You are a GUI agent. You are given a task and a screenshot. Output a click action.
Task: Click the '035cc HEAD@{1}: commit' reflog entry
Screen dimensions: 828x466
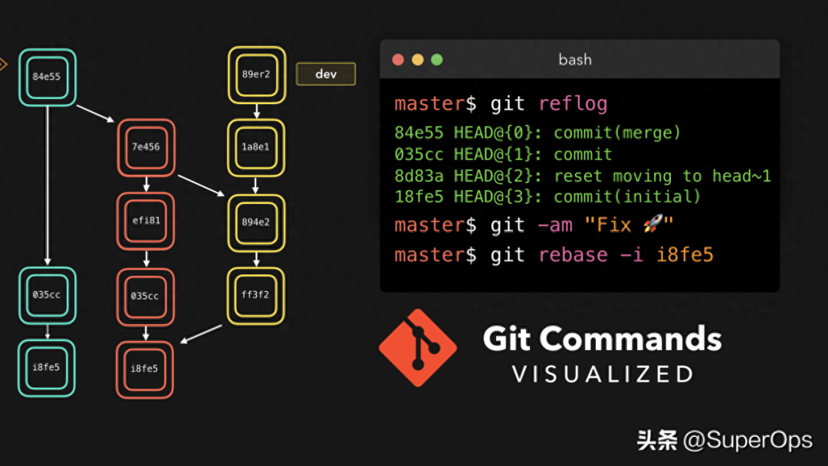click(x=503, y=154)
